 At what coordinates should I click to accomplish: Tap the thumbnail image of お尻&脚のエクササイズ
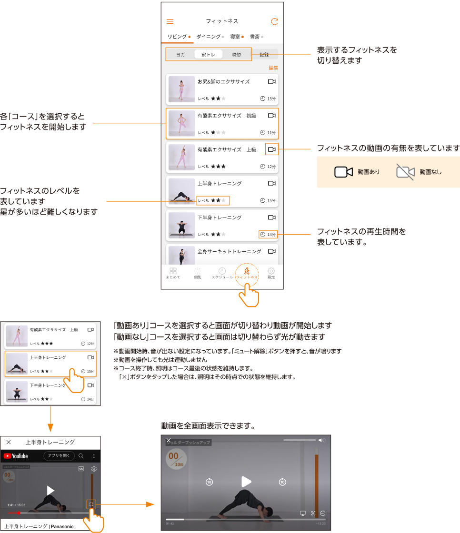tap(182, 89)
